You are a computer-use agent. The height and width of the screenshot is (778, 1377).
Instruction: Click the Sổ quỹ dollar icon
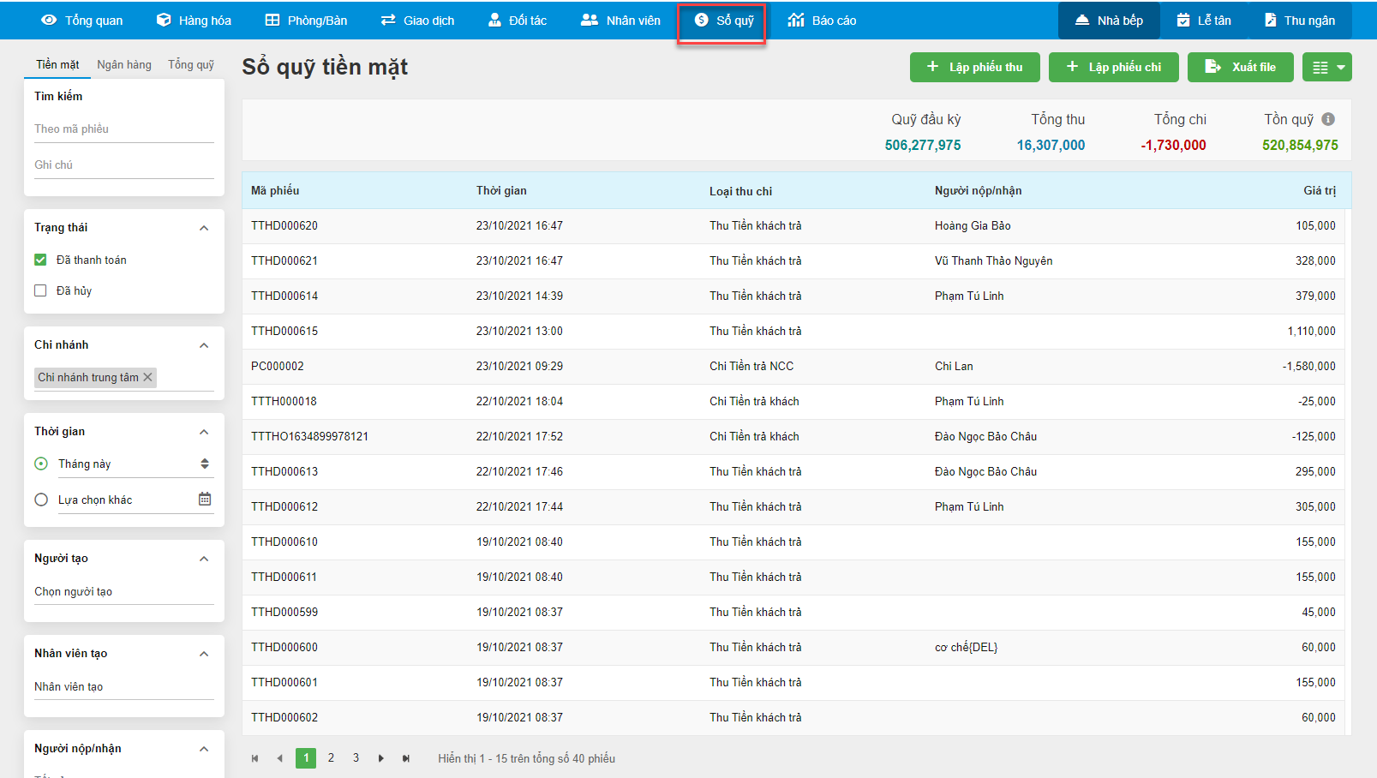(x=701, y=20)
